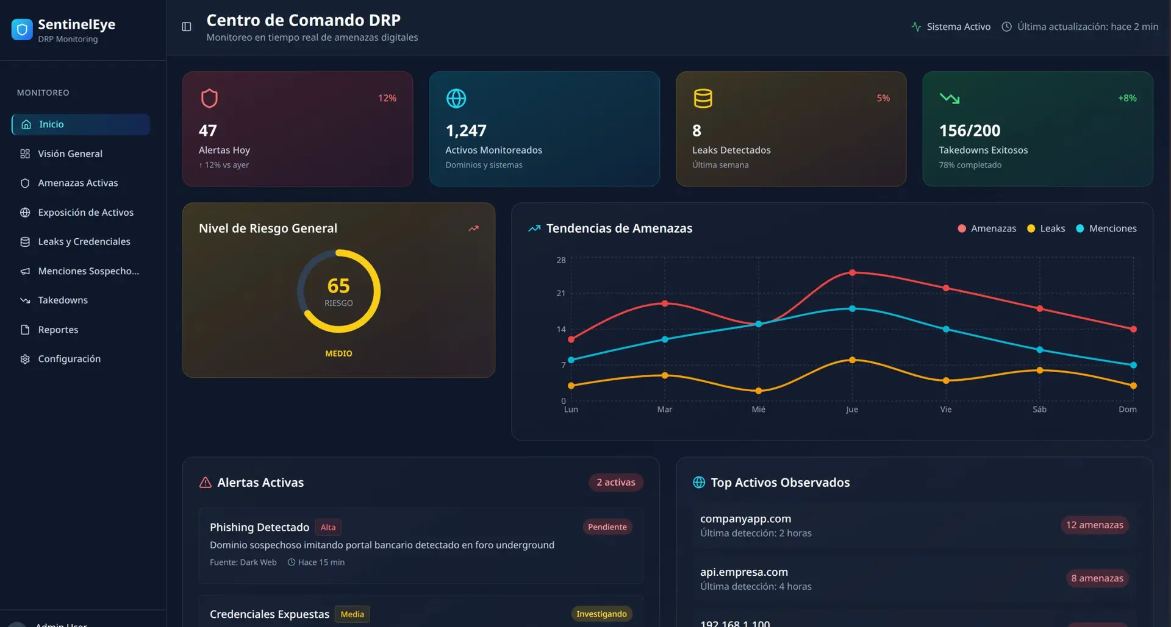Click the 8 amenazas badge
The height and width of the screenshot is (627, 1171).
1097,578
